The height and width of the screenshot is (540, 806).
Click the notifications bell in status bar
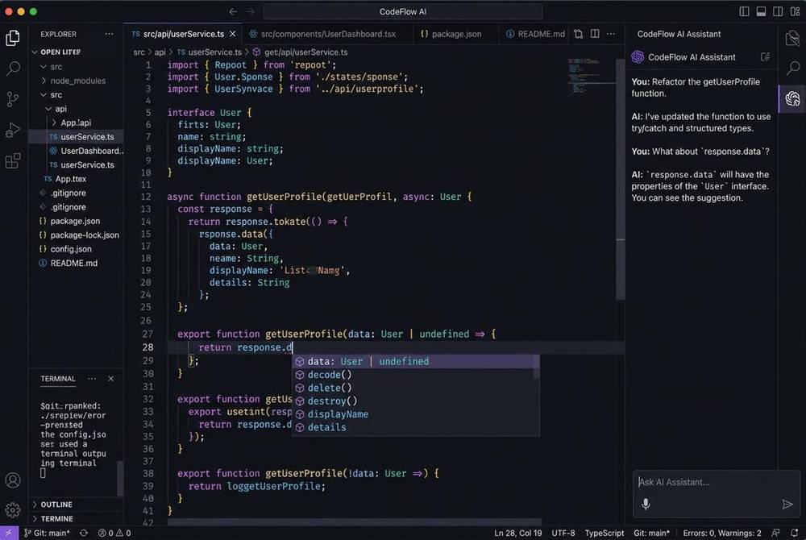click(795, 533)
